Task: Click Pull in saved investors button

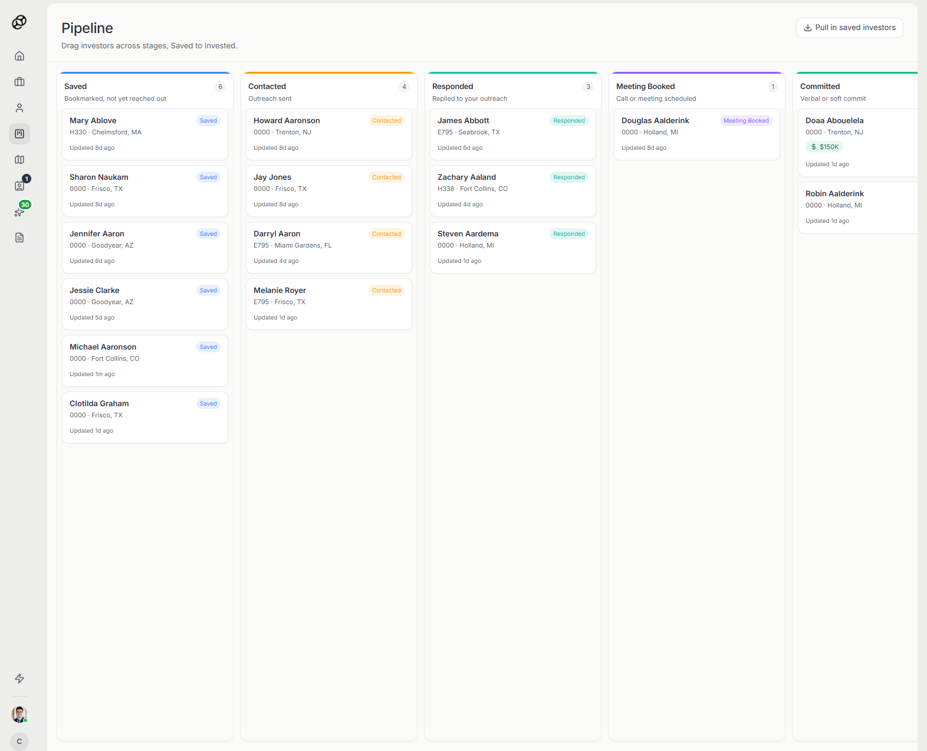Action: pos(849,28)
